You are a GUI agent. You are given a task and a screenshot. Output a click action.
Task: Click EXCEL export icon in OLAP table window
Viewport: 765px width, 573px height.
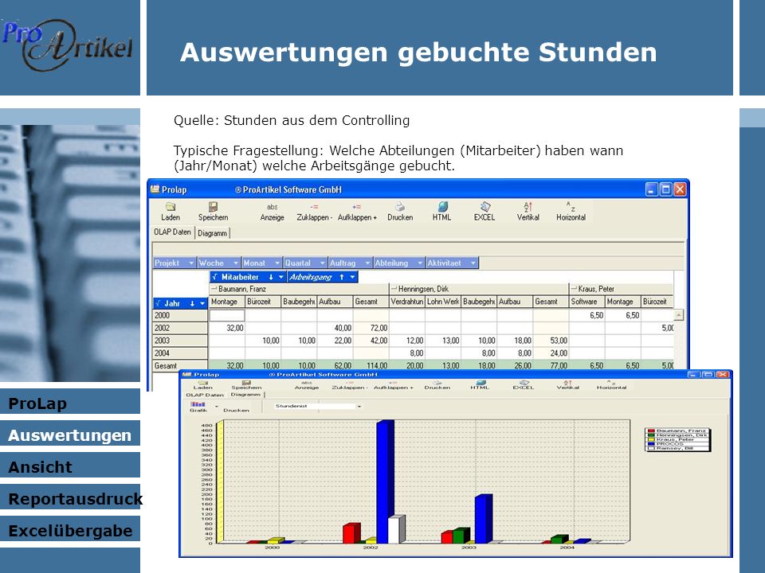coord(484,207)
